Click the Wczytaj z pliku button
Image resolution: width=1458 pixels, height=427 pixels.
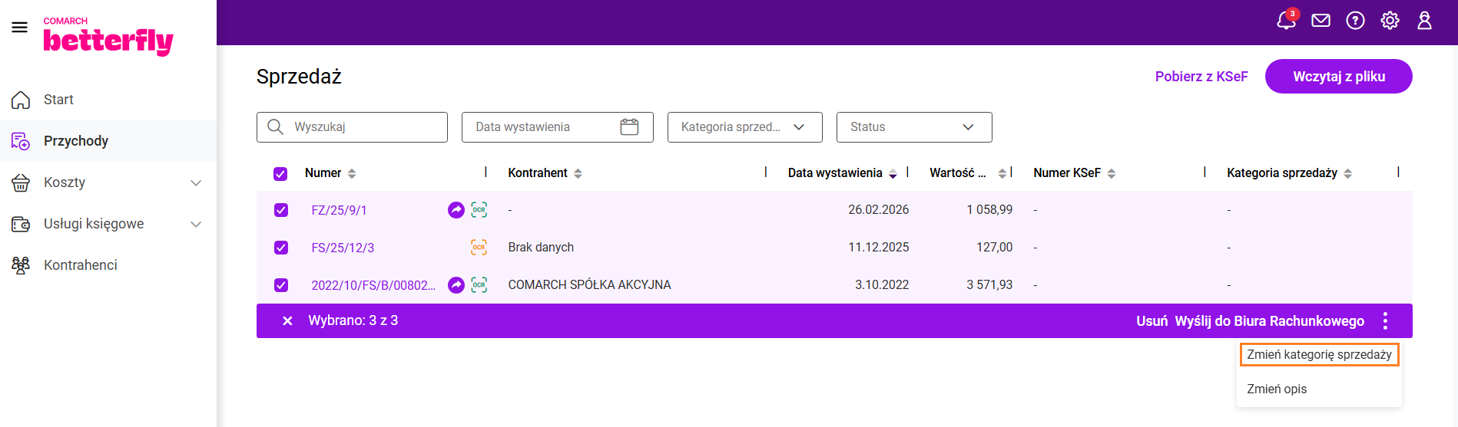1338,77
